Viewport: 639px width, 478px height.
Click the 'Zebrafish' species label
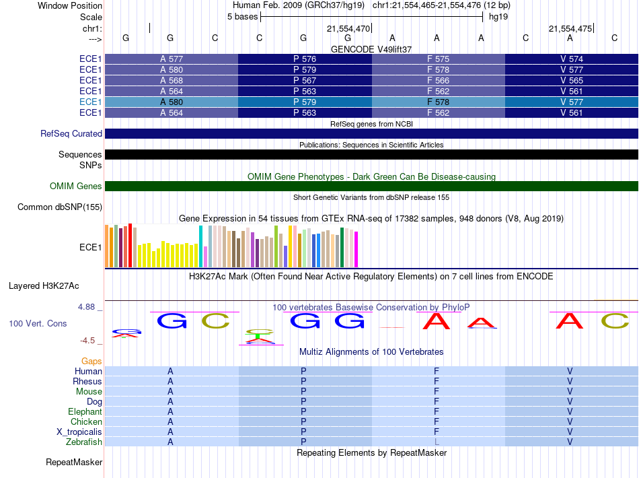tap(84, 442)
